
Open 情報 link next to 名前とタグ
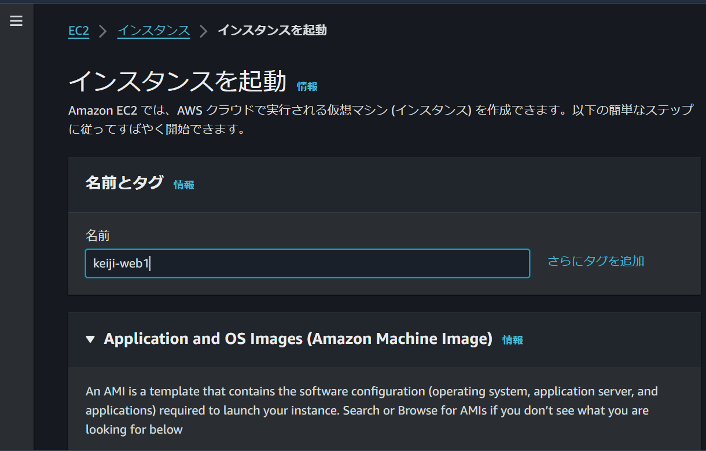(184, 185)
